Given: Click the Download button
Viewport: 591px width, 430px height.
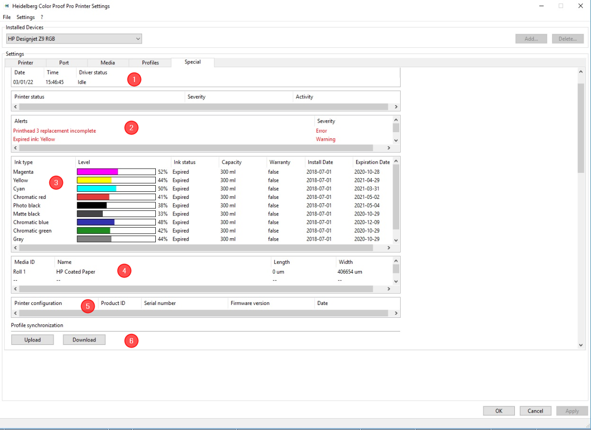Looking at the screenshot, I should pyautogui.click(x=84, y=340).
